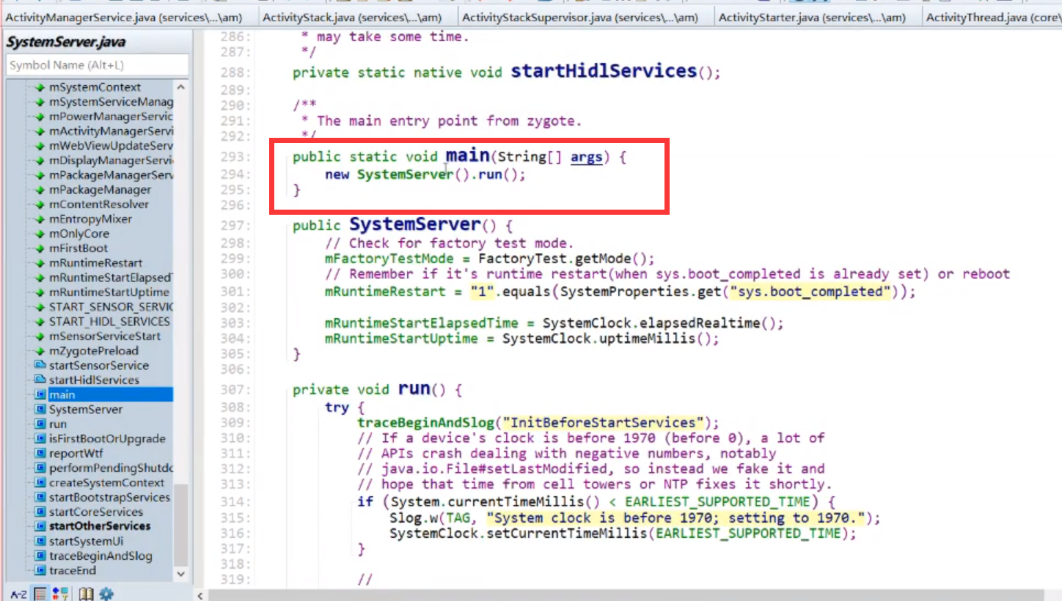The image size is (1062, 601).
Task: Select START_SENSOR_SERVICE constant symbol
Action: point(111,307)
